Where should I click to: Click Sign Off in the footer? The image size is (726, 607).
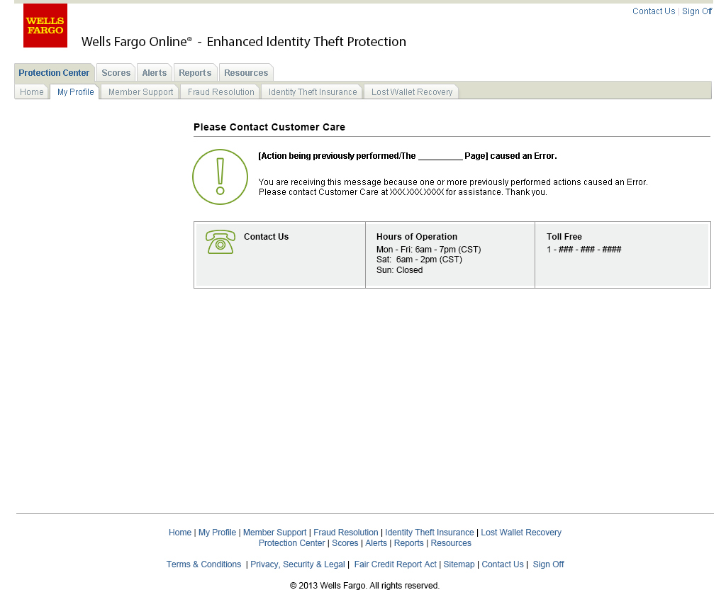coord(548,564)
